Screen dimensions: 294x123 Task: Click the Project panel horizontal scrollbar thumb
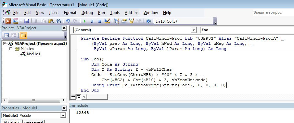point(34,100)
